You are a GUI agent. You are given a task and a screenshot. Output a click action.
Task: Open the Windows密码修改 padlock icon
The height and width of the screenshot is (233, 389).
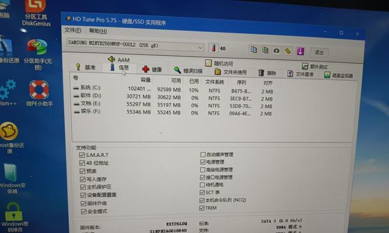(x=13, y=217)
